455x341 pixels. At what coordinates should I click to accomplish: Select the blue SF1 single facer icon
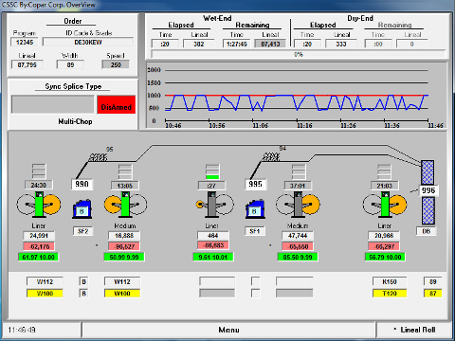[255, 209]
